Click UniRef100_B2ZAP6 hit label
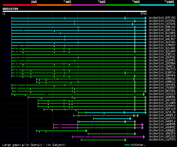 tap(162, 33)
